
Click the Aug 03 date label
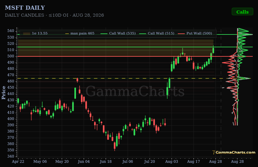[172, 161]
